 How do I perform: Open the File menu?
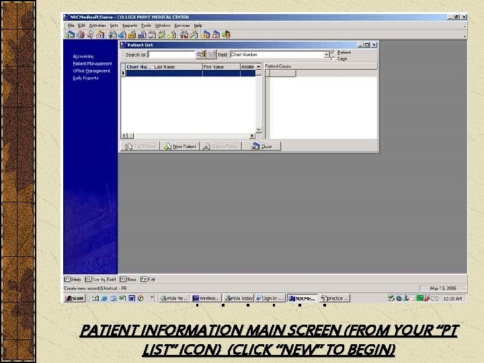tap(71, 26)
